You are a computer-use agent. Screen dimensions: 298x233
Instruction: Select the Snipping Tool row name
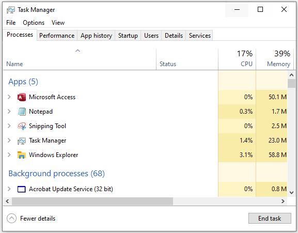click(x=48, y=126)
